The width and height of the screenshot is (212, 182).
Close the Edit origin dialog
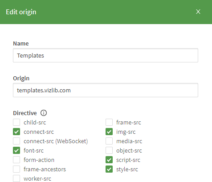click(x=198, y=12)
